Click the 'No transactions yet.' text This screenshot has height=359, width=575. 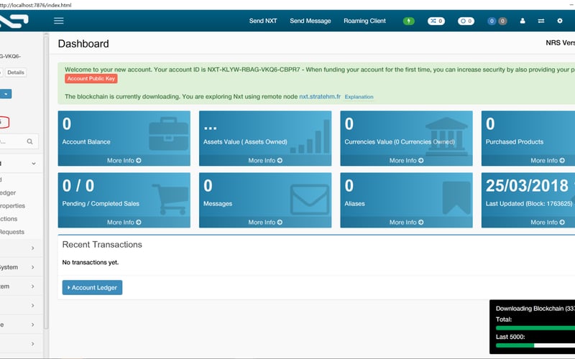tap(91, 262)
